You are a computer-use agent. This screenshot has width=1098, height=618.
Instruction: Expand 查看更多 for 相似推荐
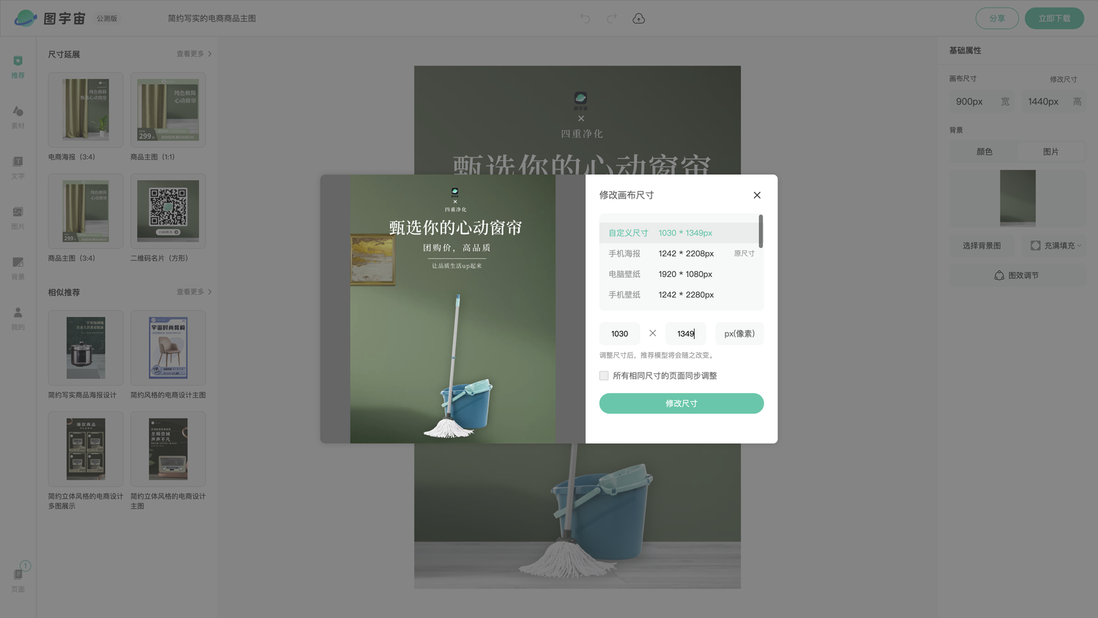tap(194, 292)
